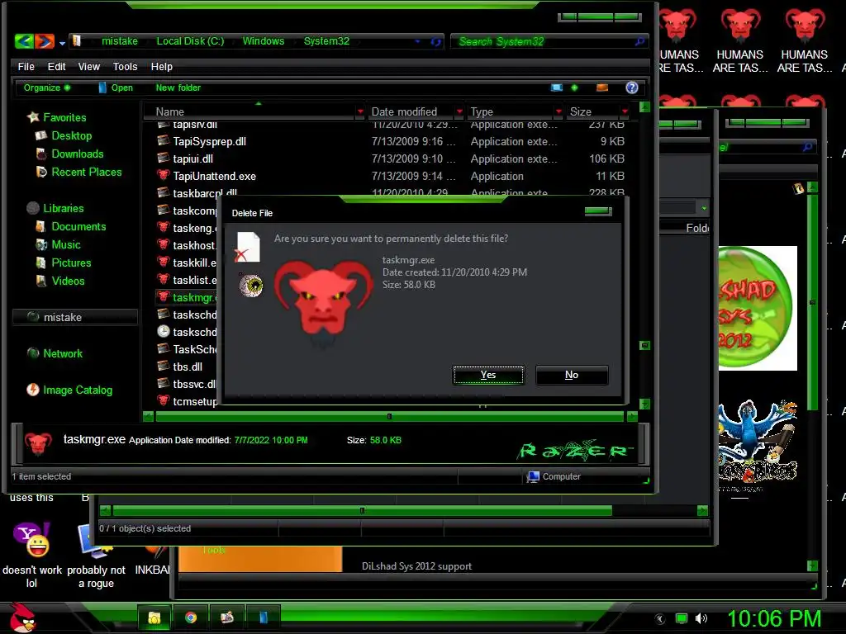
Task: Close the Delete File dialog
Action: click(x=598, y=211)
